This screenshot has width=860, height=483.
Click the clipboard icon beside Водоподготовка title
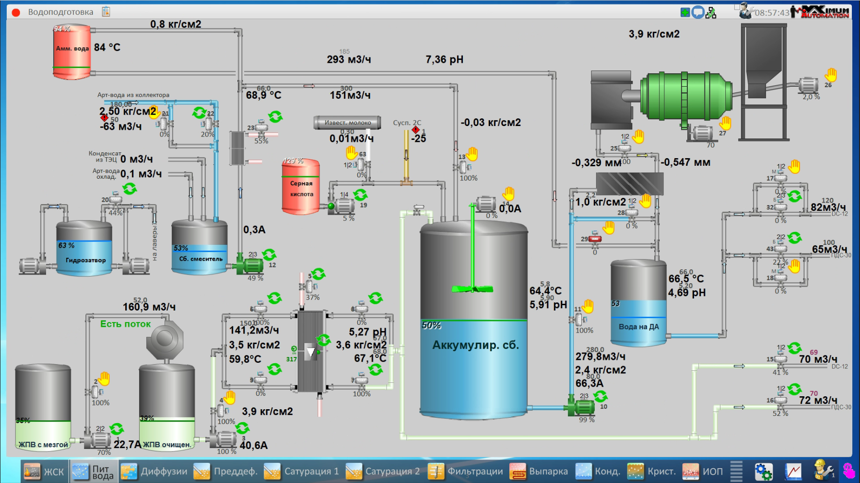point(106,11)
